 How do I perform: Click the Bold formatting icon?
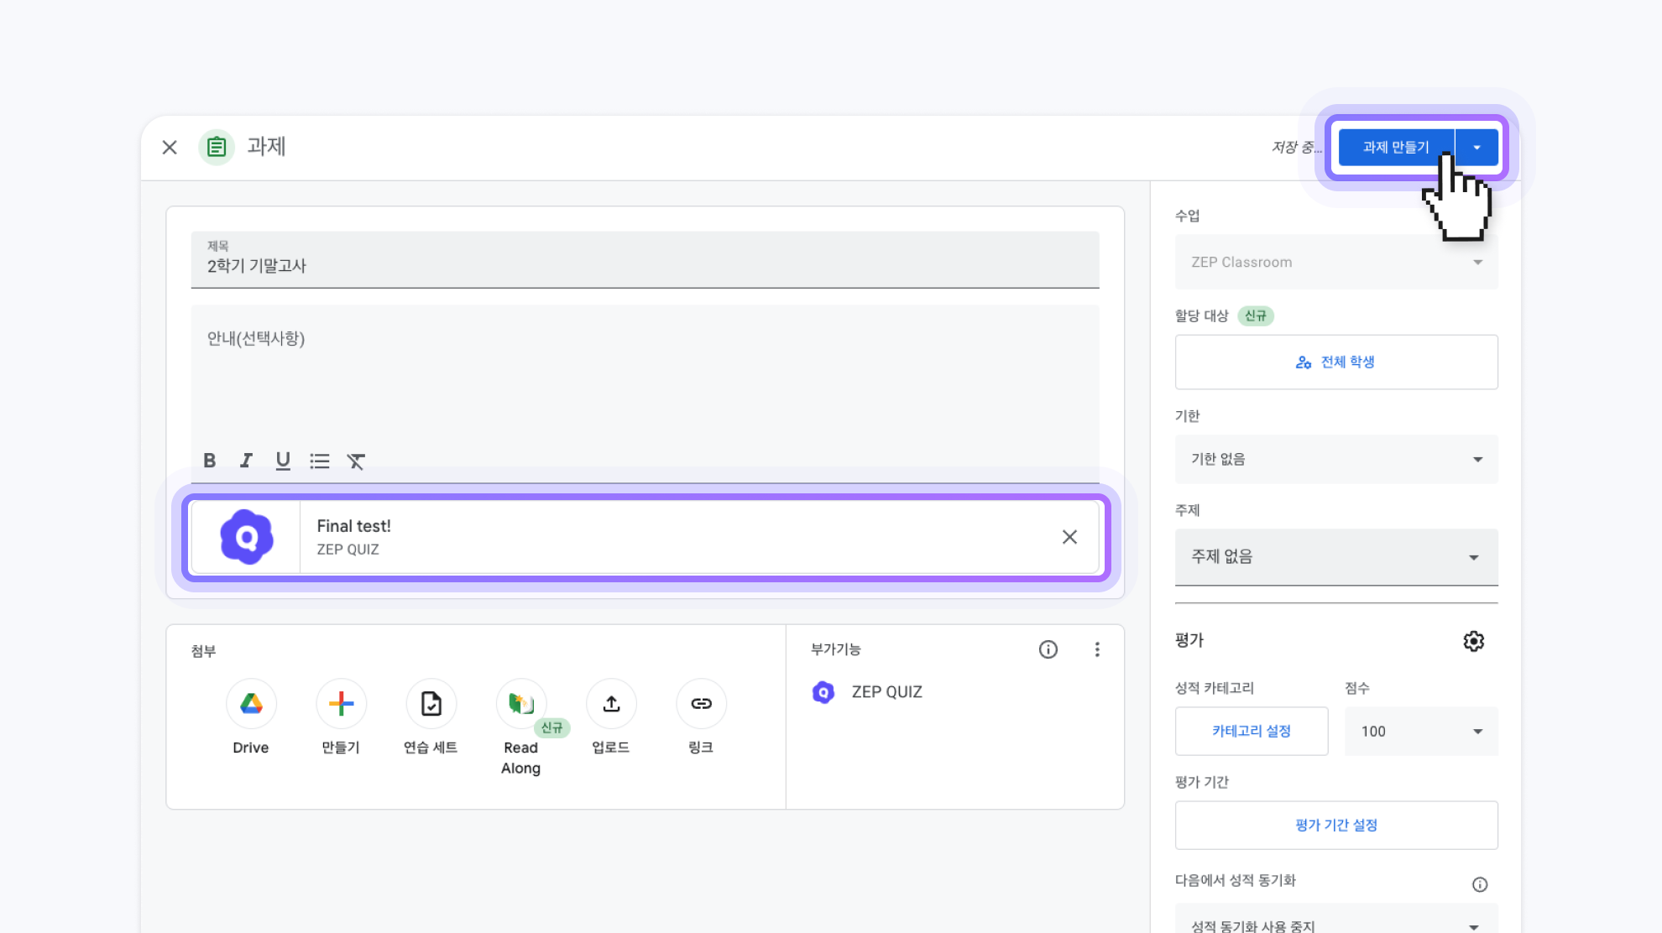210,461
